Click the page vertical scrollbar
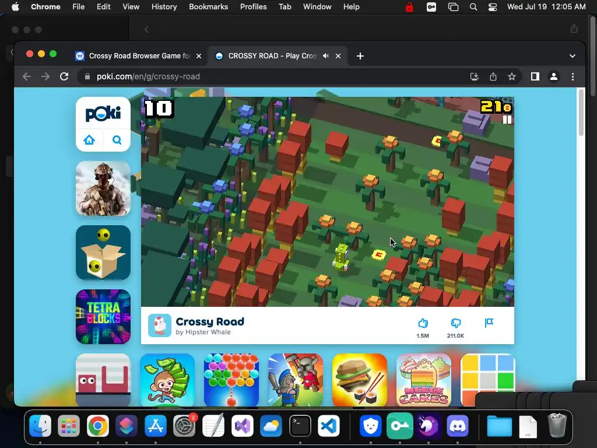 [x=581, y=113]
